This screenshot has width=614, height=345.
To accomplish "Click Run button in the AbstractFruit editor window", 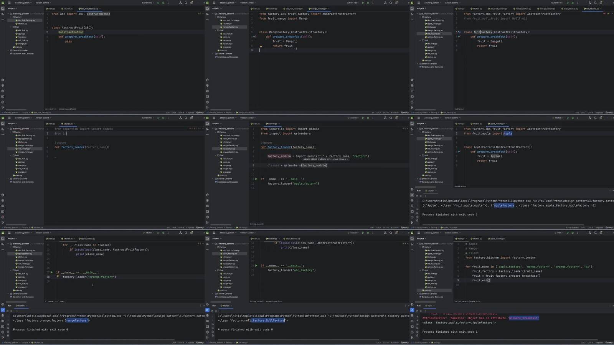I will point(158,3).
